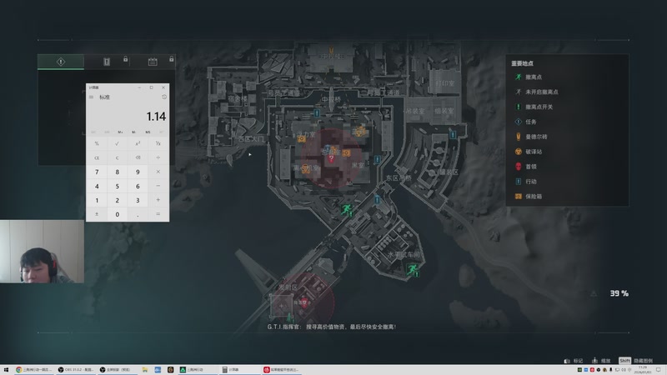This screenshot has height=375, width=667.
Task: Click the C clear key
Action: coord(117,157)
